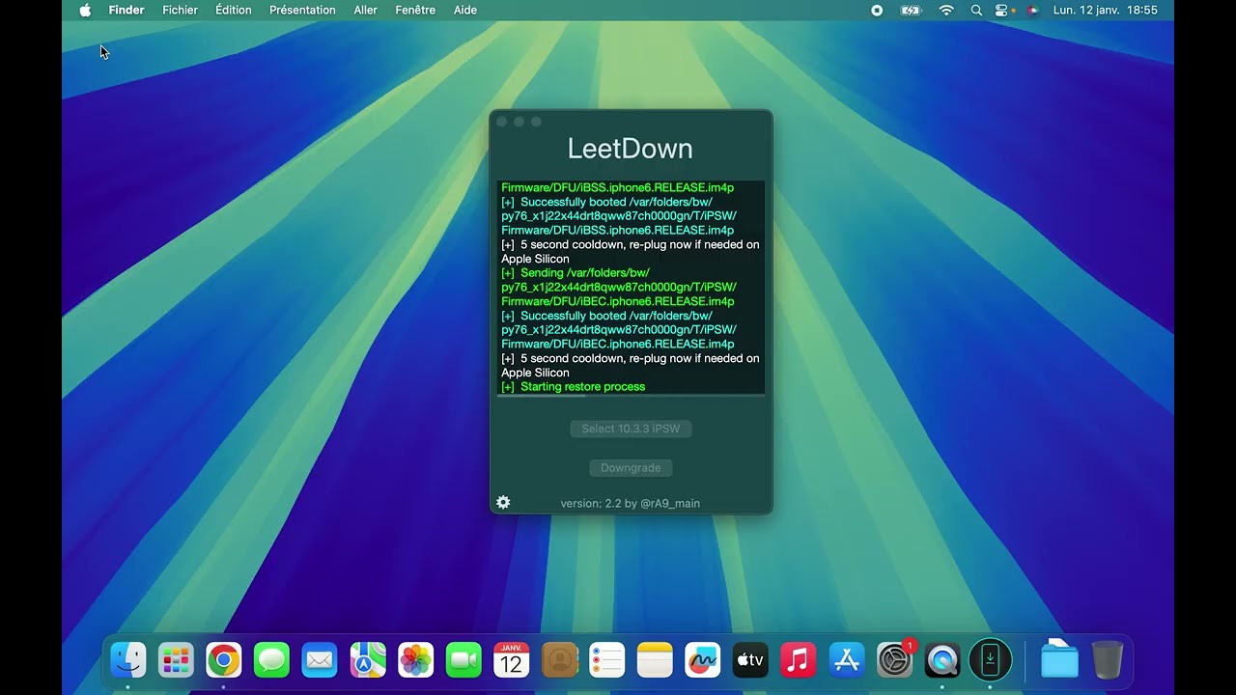The height and width of the screenshot is (695, 1236).
Task: Click date and time Lun. 12 janv. 18:55
Action: coord(1106,10)
